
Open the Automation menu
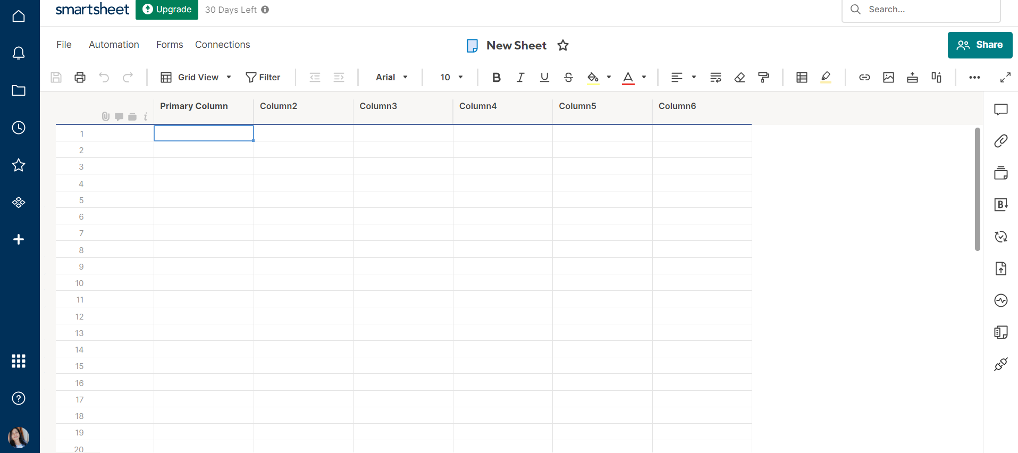[114, 45]
